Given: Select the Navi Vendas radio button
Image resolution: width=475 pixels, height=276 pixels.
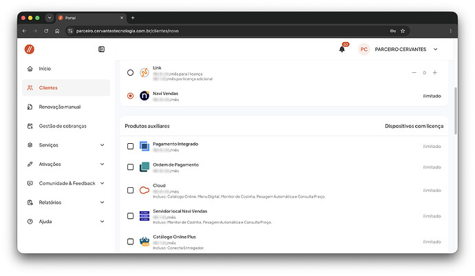Looking at the screenshot, I should (x=130, y=96).
